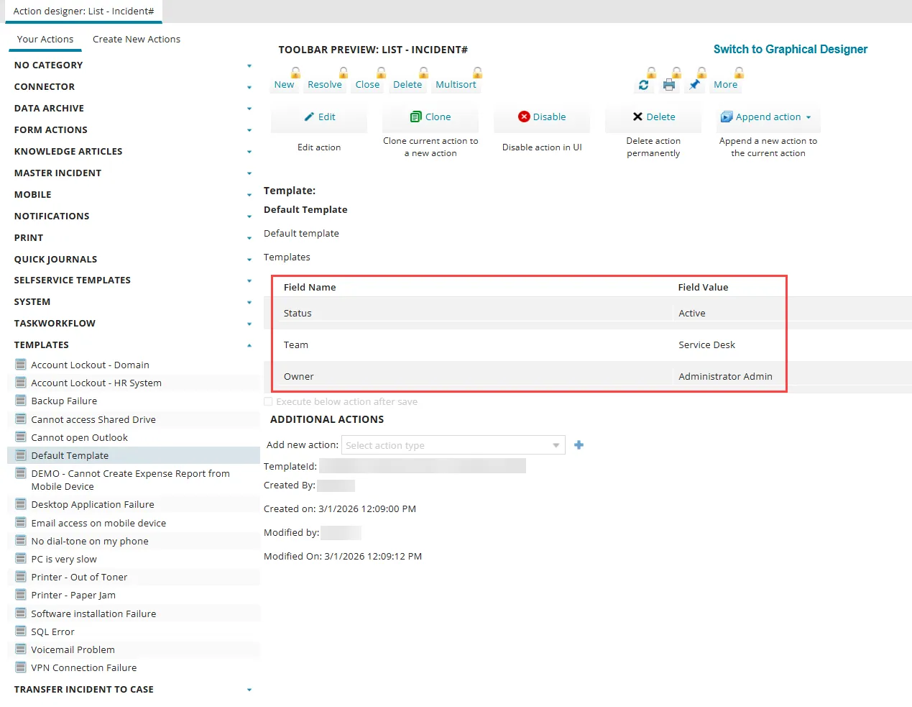Click the template icon beside Voicemail Problem

pos(21,649)
